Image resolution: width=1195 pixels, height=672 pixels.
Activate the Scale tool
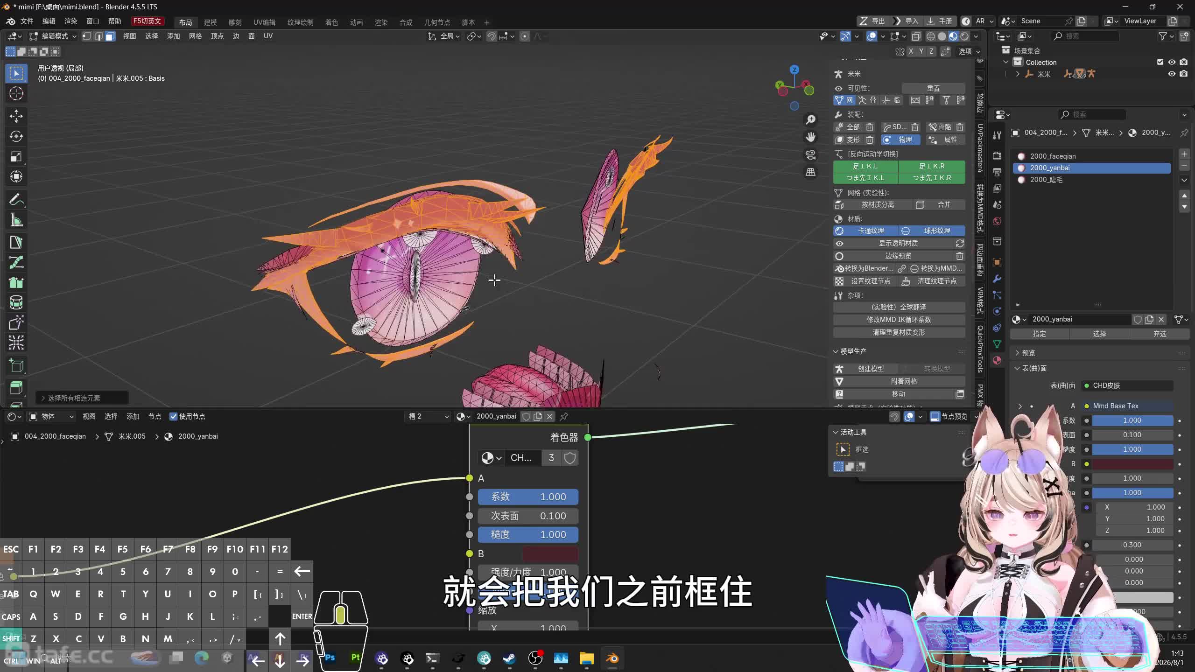pos(16,156)
